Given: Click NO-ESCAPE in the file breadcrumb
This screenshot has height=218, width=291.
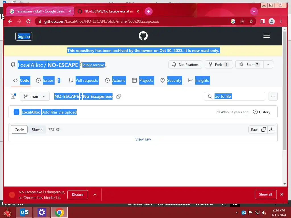Looking at the screenshot, I should click(x=66, y=96).
